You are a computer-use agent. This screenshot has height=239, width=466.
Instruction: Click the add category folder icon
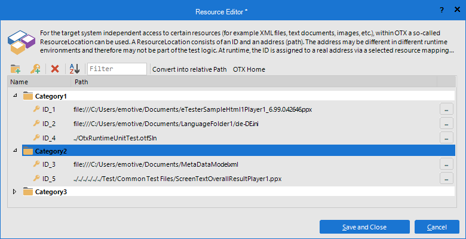pyautogui.click(x=16, y=69)
